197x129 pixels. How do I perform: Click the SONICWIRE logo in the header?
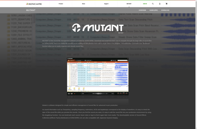click(x=34, y=4)
